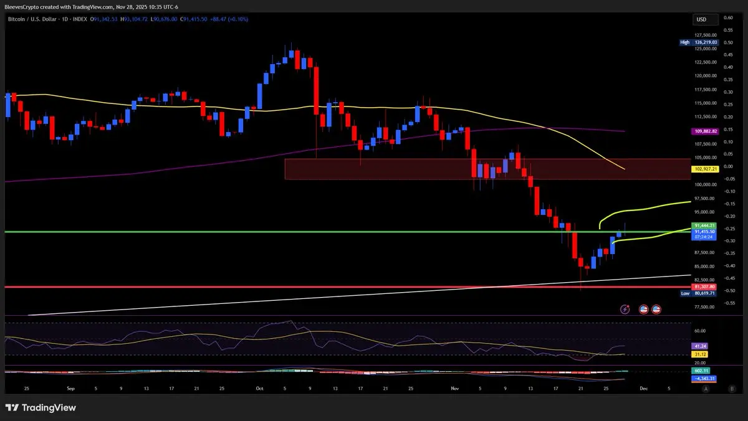
Task: Click the 60.00 RSI axis label
Action: (x=699, y=331)
